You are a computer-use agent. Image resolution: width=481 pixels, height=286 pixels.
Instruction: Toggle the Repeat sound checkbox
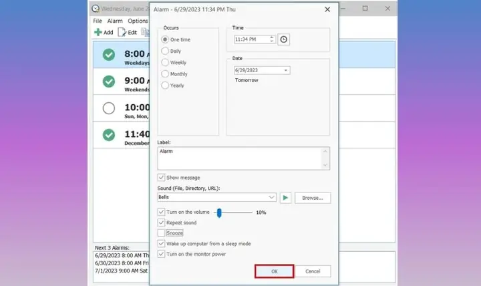[x=161, y=223]
